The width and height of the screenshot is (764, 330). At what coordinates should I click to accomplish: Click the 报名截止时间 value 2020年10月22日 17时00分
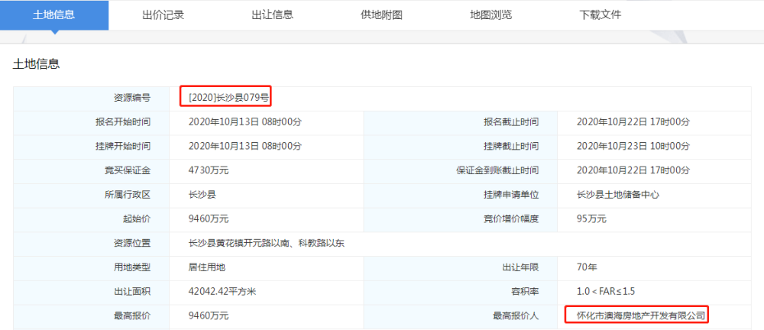click(x=633, y=122)
